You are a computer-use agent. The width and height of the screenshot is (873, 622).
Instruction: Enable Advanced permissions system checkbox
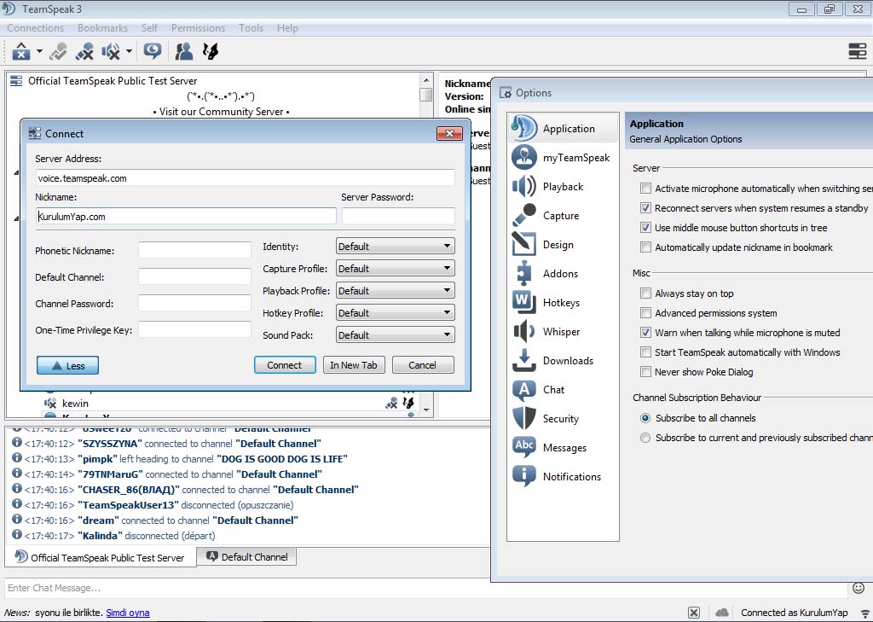(x=645, y=312)
